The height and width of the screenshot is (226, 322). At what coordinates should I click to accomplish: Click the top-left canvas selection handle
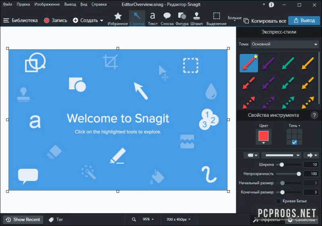coord(8,48)
